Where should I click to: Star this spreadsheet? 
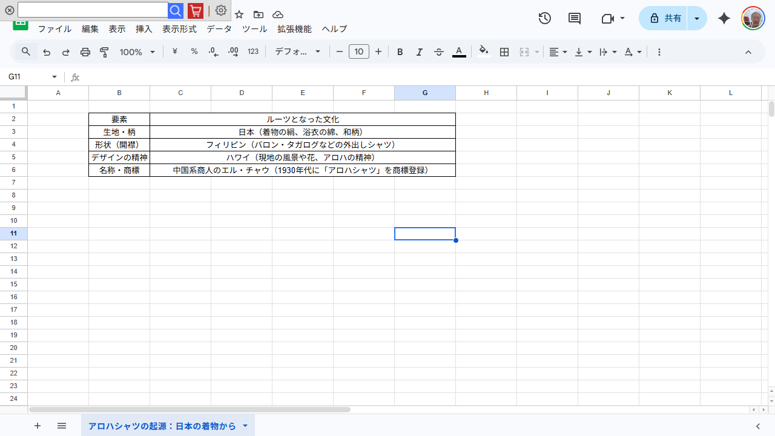tap(239, 15)
